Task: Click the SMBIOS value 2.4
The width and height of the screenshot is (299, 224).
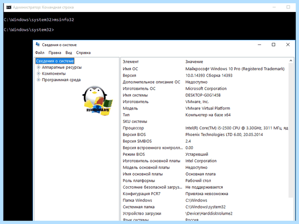Action: click(x=188, y=141)
